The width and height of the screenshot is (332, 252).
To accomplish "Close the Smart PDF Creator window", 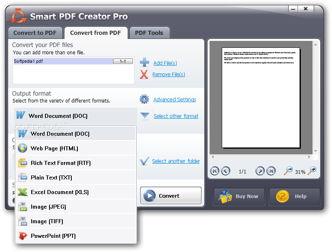I will click(306, 9).
